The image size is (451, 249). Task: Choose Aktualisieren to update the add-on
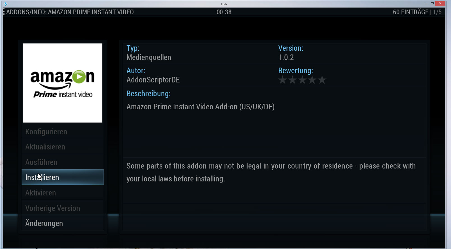(x=63, y=147)
